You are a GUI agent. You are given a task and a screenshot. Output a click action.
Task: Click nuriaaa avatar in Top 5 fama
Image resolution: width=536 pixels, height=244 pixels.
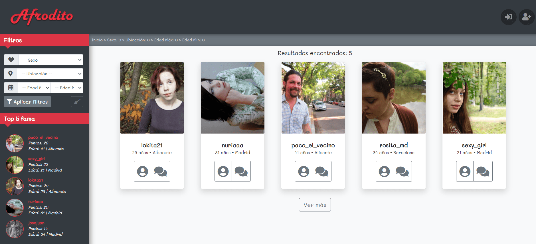pyautogui.click(x=15, y=207)
